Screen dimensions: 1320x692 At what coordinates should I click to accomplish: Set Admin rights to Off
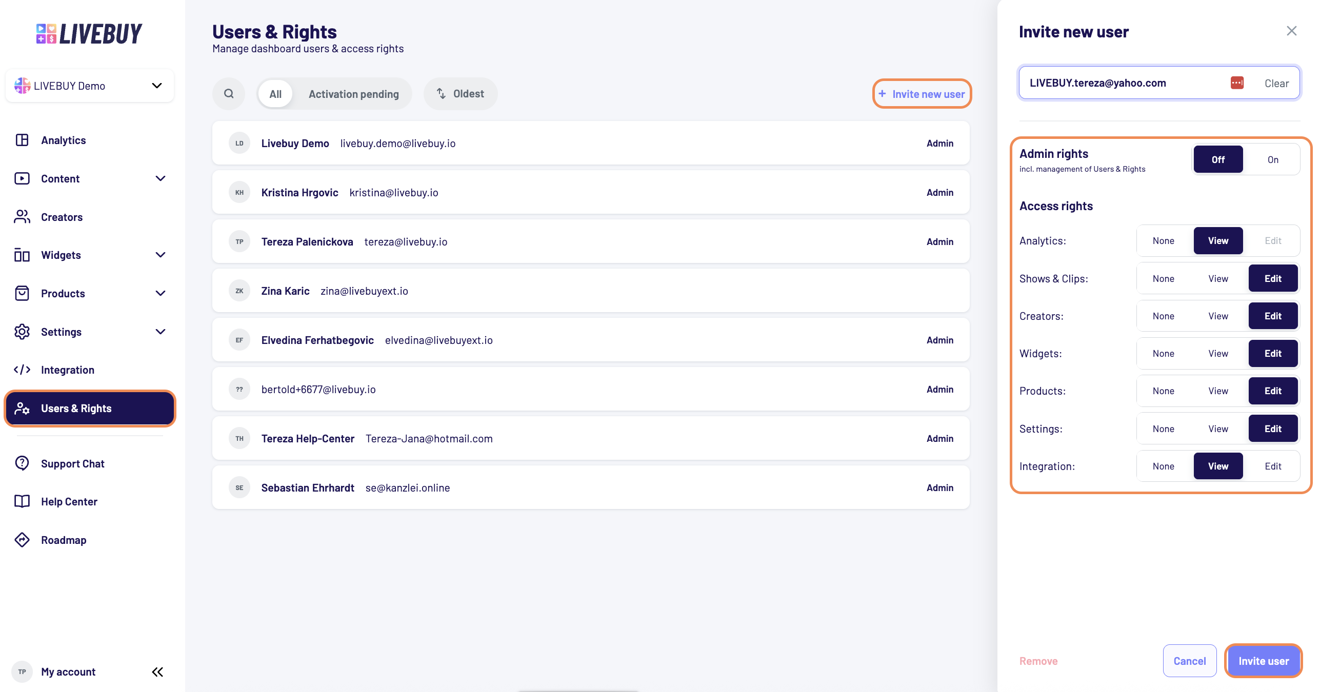tap(1218, 159)
